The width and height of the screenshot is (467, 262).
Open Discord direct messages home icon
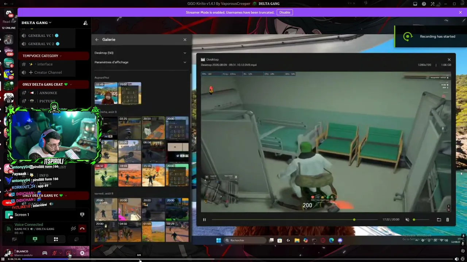coord(8,13)
